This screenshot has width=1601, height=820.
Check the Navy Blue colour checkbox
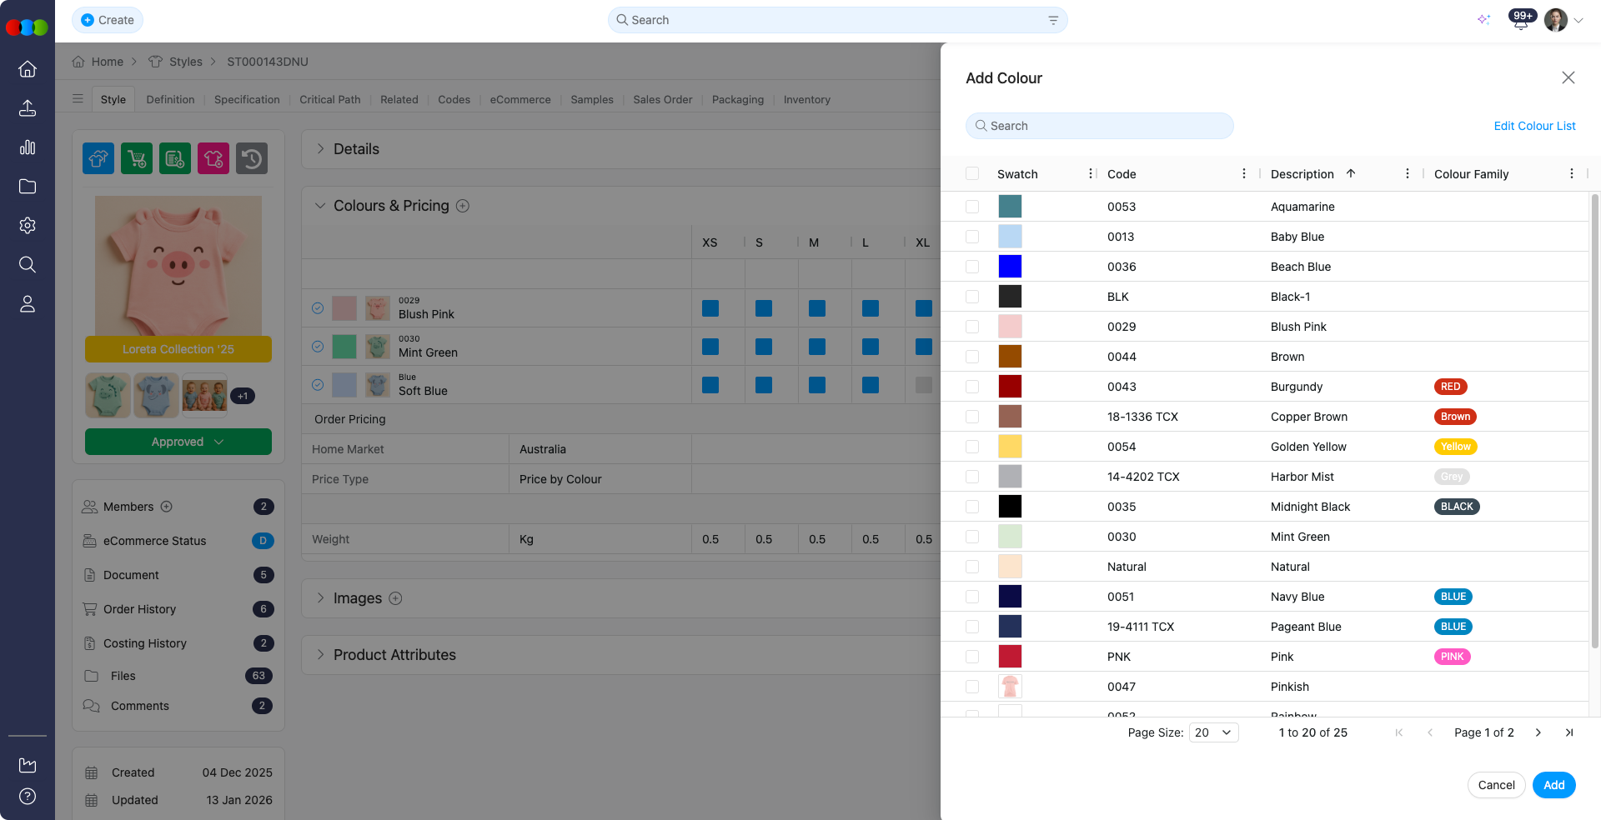click(972, 597)
